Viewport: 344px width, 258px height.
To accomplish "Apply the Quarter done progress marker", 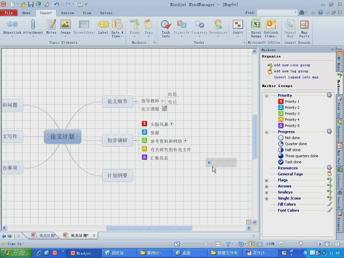I will tap(292, 144).
